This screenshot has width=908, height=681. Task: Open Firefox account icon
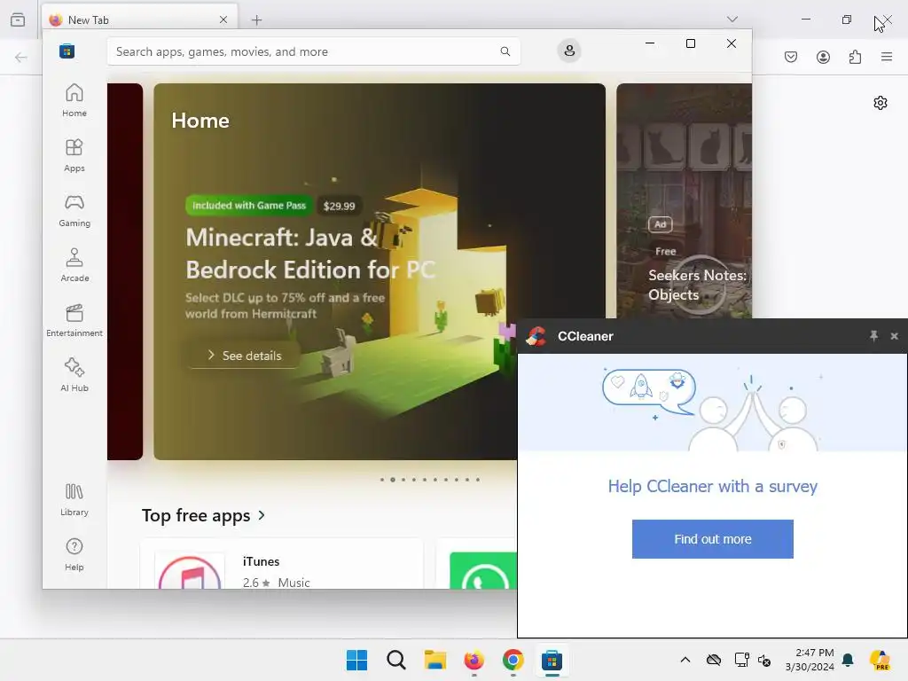click(823, 57)
